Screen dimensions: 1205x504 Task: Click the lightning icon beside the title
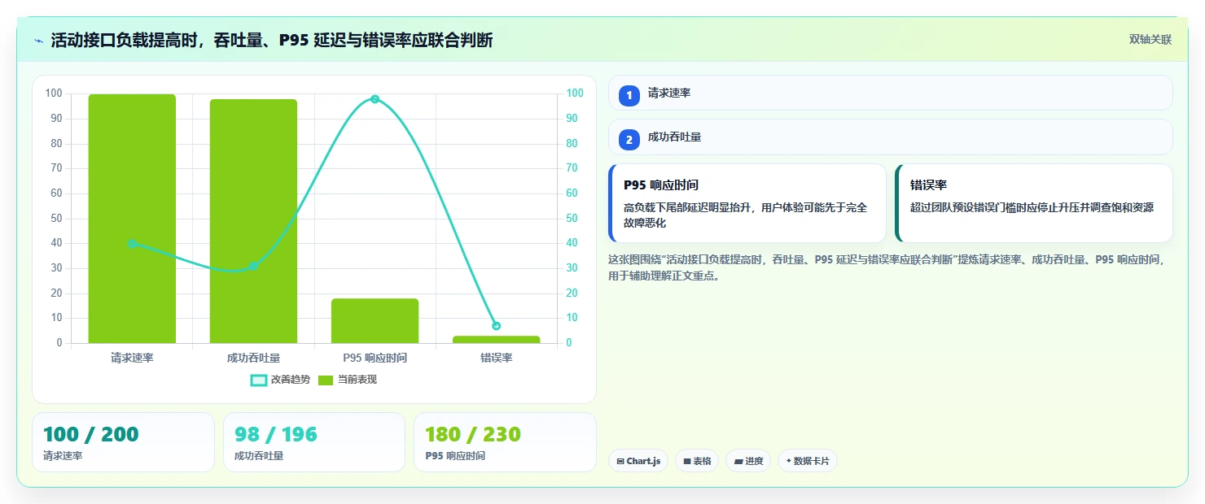tap(38, 41)
